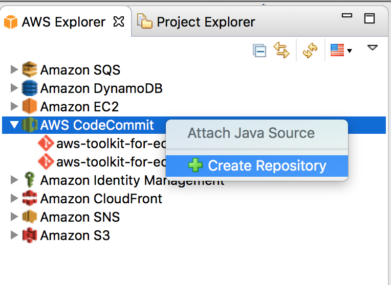Minimize the AWS Explorer view panel
The width and height of the screenshot is (391, 285).
(x=347, y=16)
